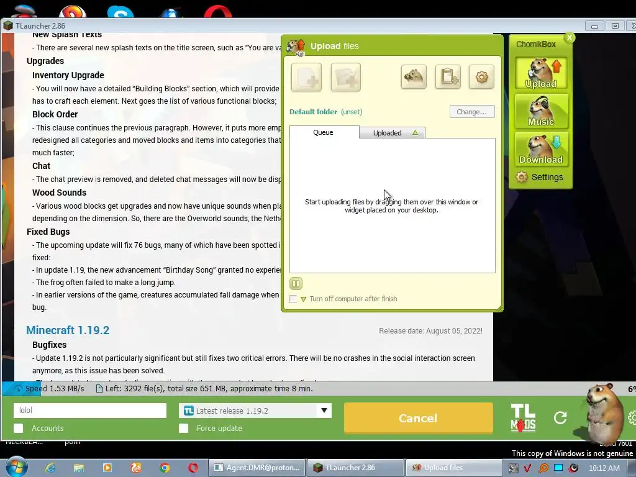Open the Minecraft version dropdown arrow
636x477 pixels.
click(x=324, y=411)
